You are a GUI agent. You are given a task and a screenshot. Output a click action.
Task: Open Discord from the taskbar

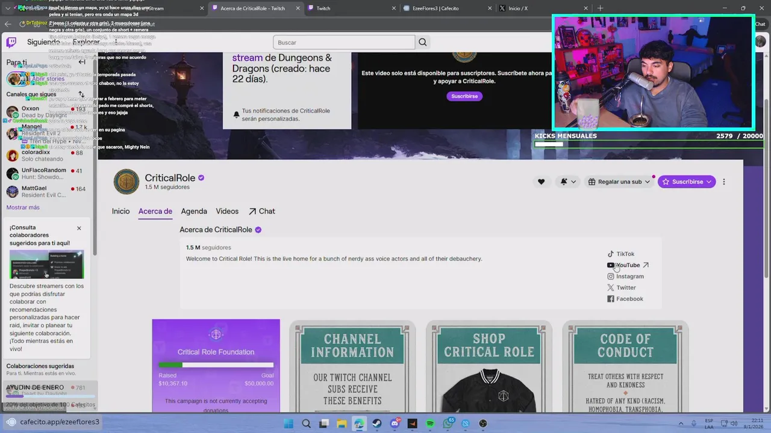pos(395,423)
